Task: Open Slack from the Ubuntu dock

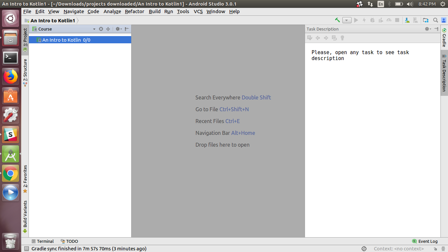Action: coord(11,135)
